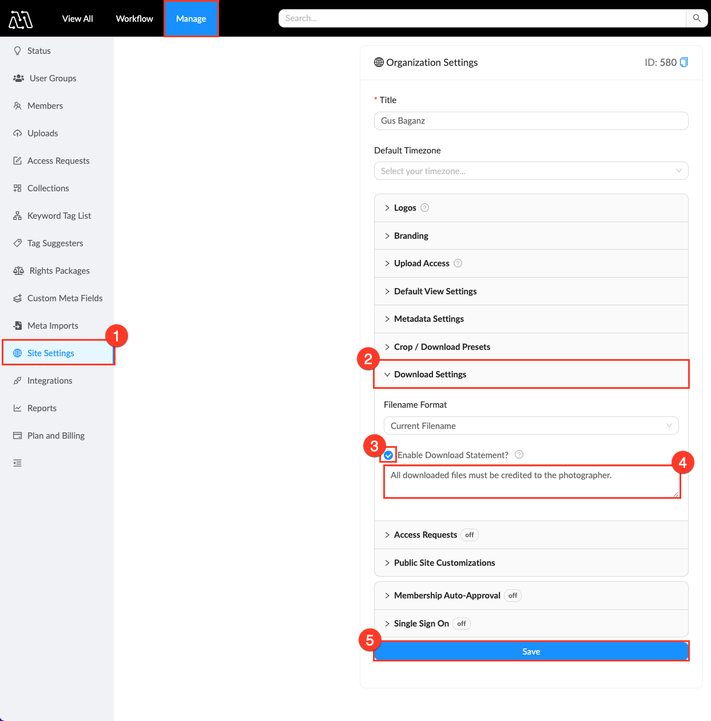Click the copy ID icon next to 580
The width and height of the screenshot is (711, 721).
(x=684, y=62)
